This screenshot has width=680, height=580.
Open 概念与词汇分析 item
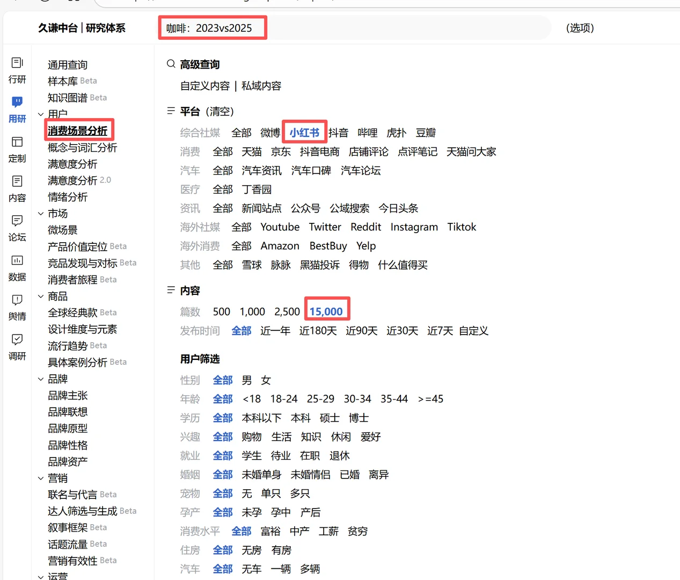click(x=83, y=148)
